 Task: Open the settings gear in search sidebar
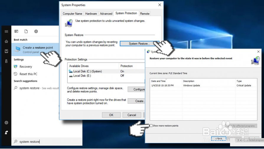(6, 122)
